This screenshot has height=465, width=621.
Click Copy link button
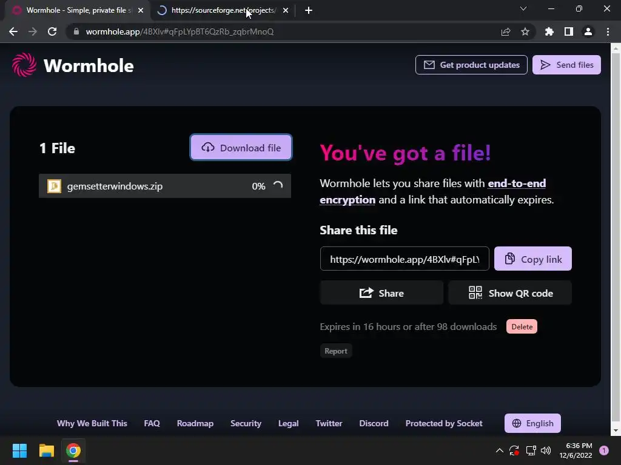tap(532, 259)
